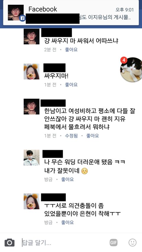The width and height of the screenshot is (142, 252).
Task: Like the comment '싸우지마!'
Action: [x=71, y=84]
